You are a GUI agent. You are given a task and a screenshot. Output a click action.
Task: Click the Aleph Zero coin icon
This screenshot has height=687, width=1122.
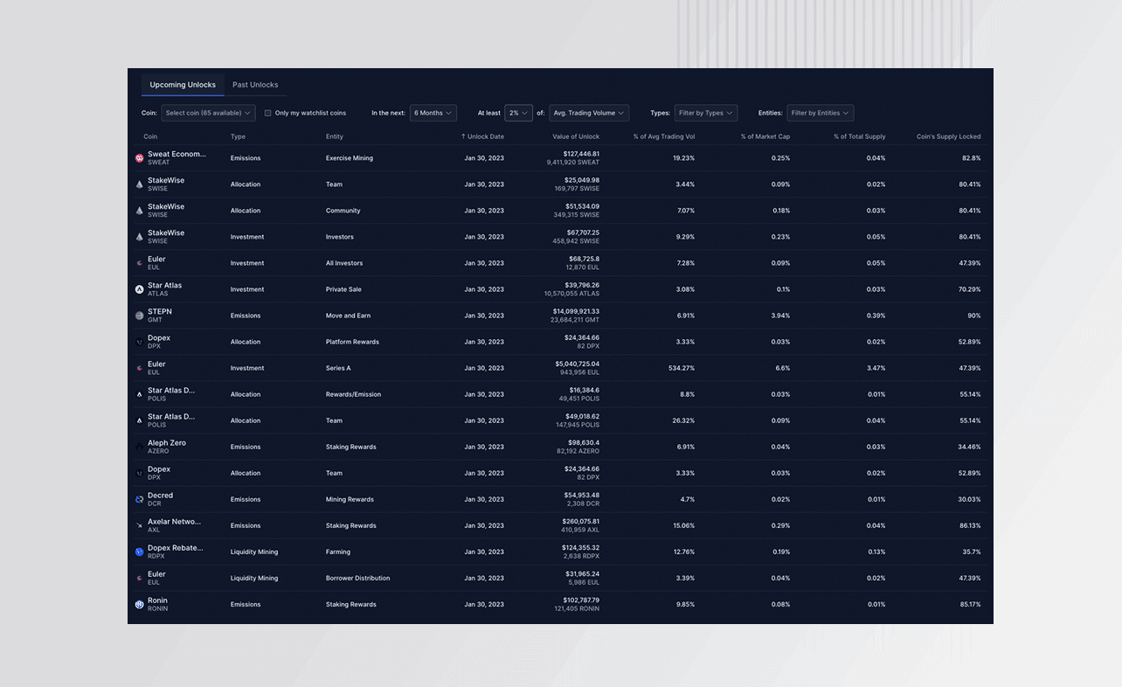pyautogui.click(x=139, y=447)
